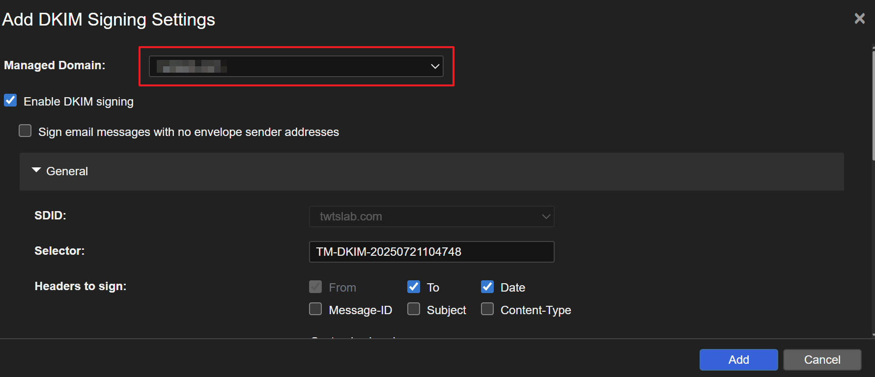Click the greyed-out From header checkbox

pyautogui.click(x=315, y=287)
